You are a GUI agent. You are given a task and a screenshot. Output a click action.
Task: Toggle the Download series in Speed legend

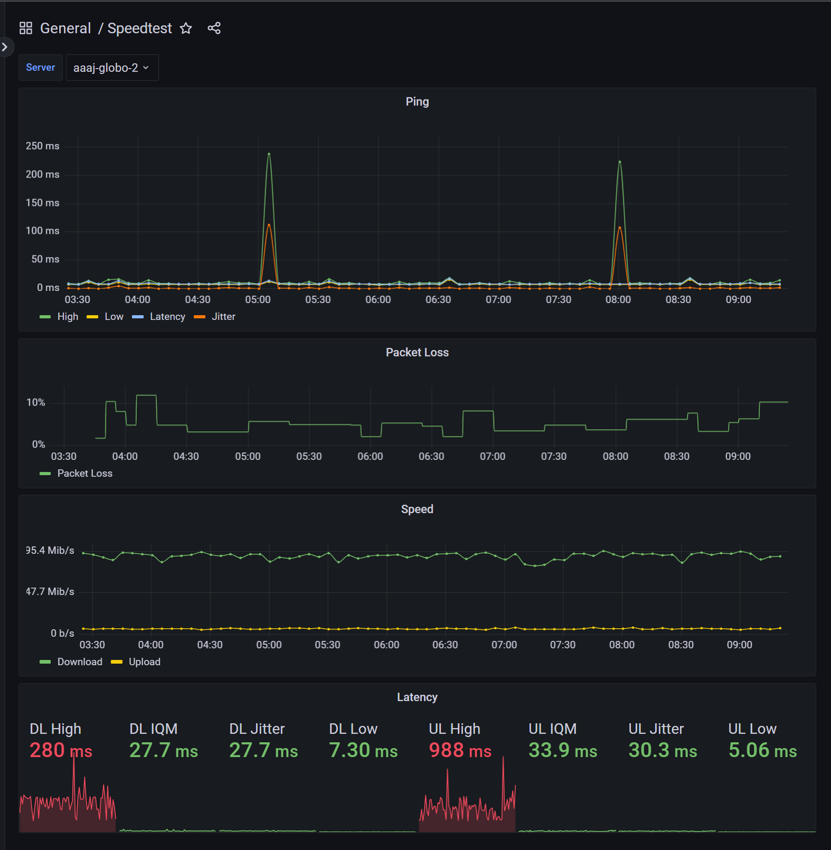(80, 662)
